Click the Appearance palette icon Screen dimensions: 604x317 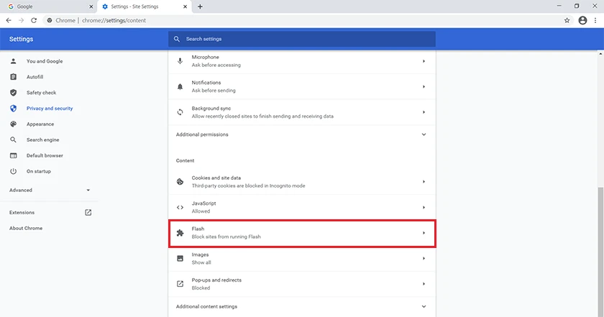point(13,124)
